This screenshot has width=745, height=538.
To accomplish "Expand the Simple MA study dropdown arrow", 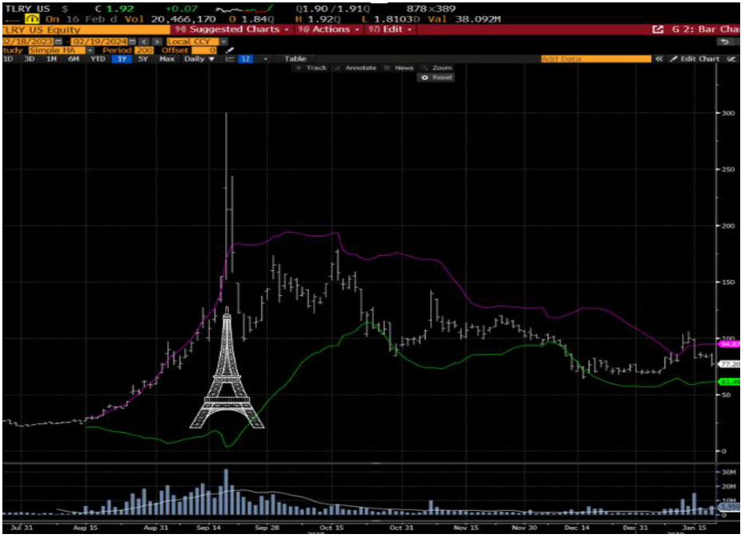I will point(90,50).
